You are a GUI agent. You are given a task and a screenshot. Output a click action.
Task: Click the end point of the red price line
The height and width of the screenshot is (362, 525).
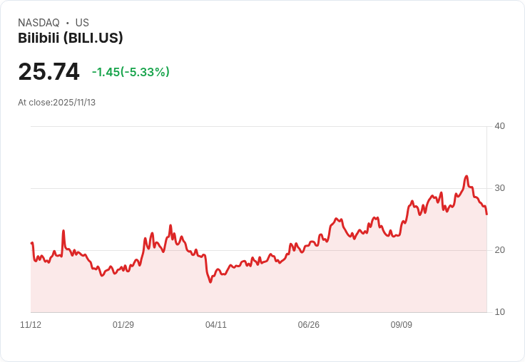coord(486,214)
